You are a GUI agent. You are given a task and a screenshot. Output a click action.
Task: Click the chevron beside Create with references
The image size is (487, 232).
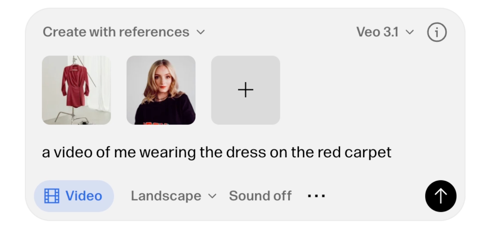[x=201, y=32]
